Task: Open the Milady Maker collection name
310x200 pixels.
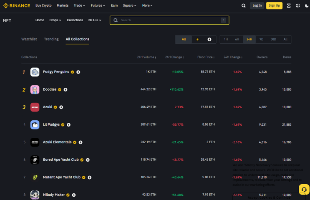Action: [54, 195]
